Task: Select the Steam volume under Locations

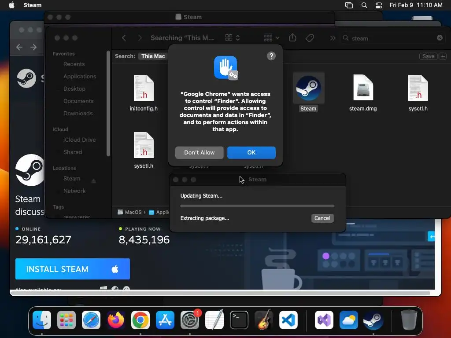Action: (x=72, y=179)
